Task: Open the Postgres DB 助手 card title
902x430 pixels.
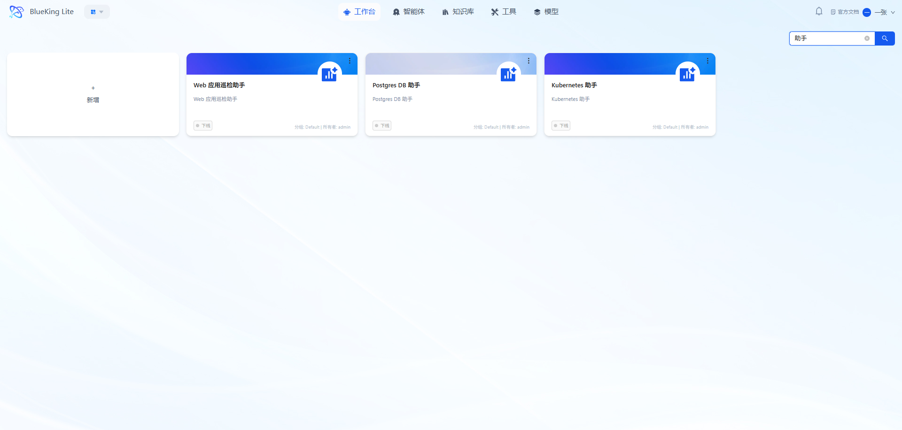Action: (396, 85)
